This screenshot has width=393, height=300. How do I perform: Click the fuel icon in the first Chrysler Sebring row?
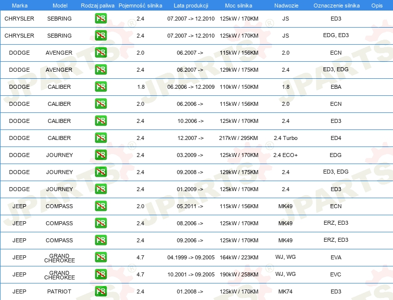pos(101,19)
